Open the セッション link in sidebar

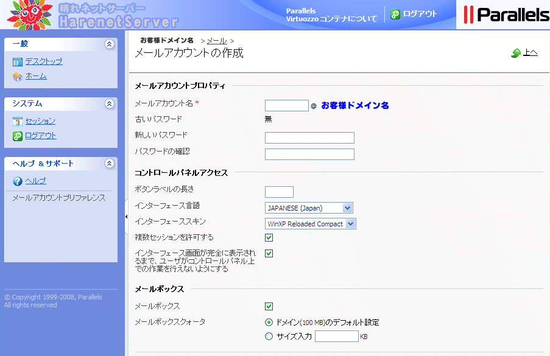pos(40,121)
